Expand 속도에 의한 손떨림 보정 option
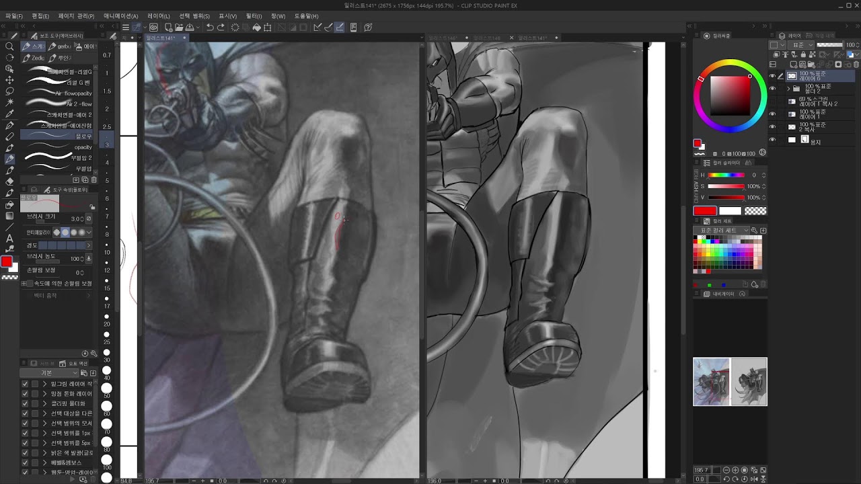Viewport: 861px width, 484px height. point(24,284)
